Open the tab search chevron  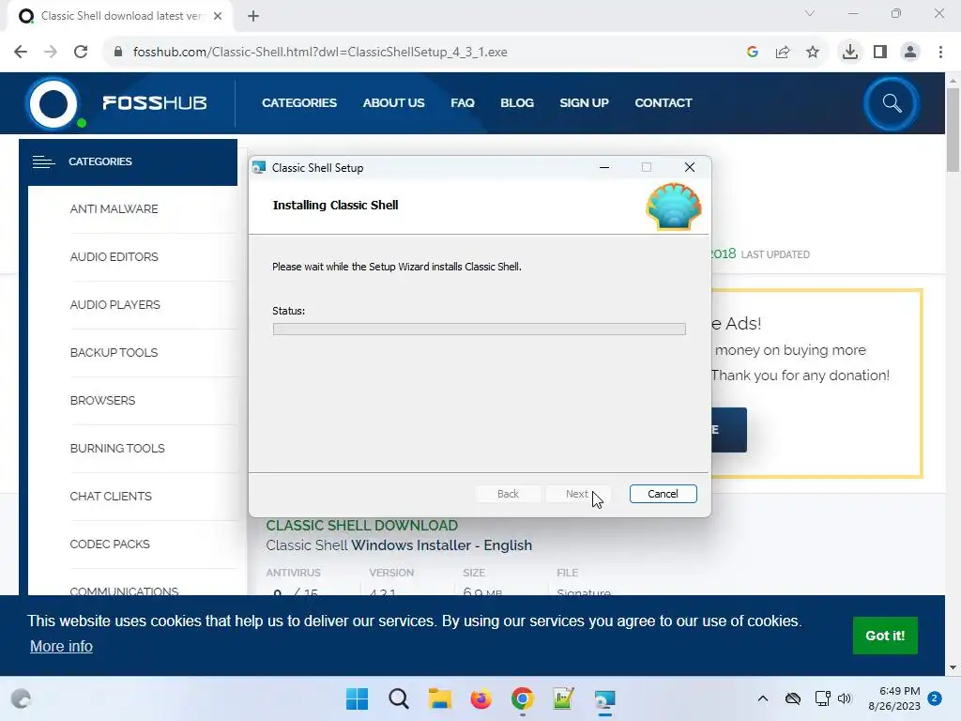(x=810, y=13)
